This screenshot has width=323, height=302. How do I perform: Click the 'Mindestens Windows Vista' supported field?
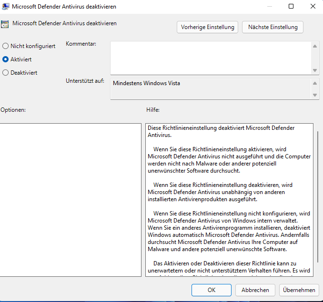(211, 89)
